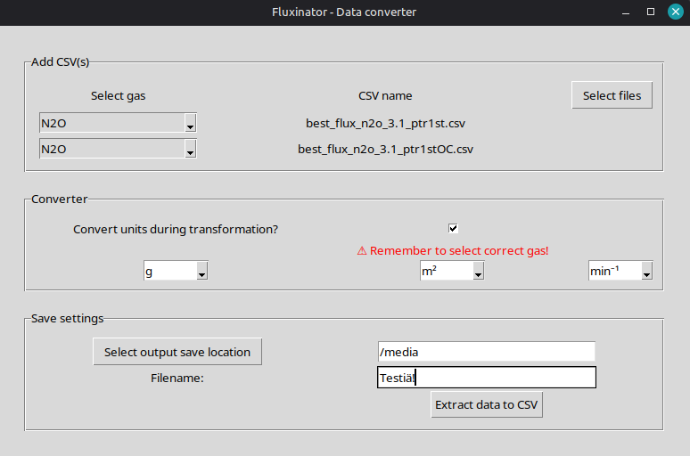This screenshot has height=456, width=690.
Task: Click the best_flux_n2o_3.1_ptr1st.csv file name
Action: (x=385, y=123)
